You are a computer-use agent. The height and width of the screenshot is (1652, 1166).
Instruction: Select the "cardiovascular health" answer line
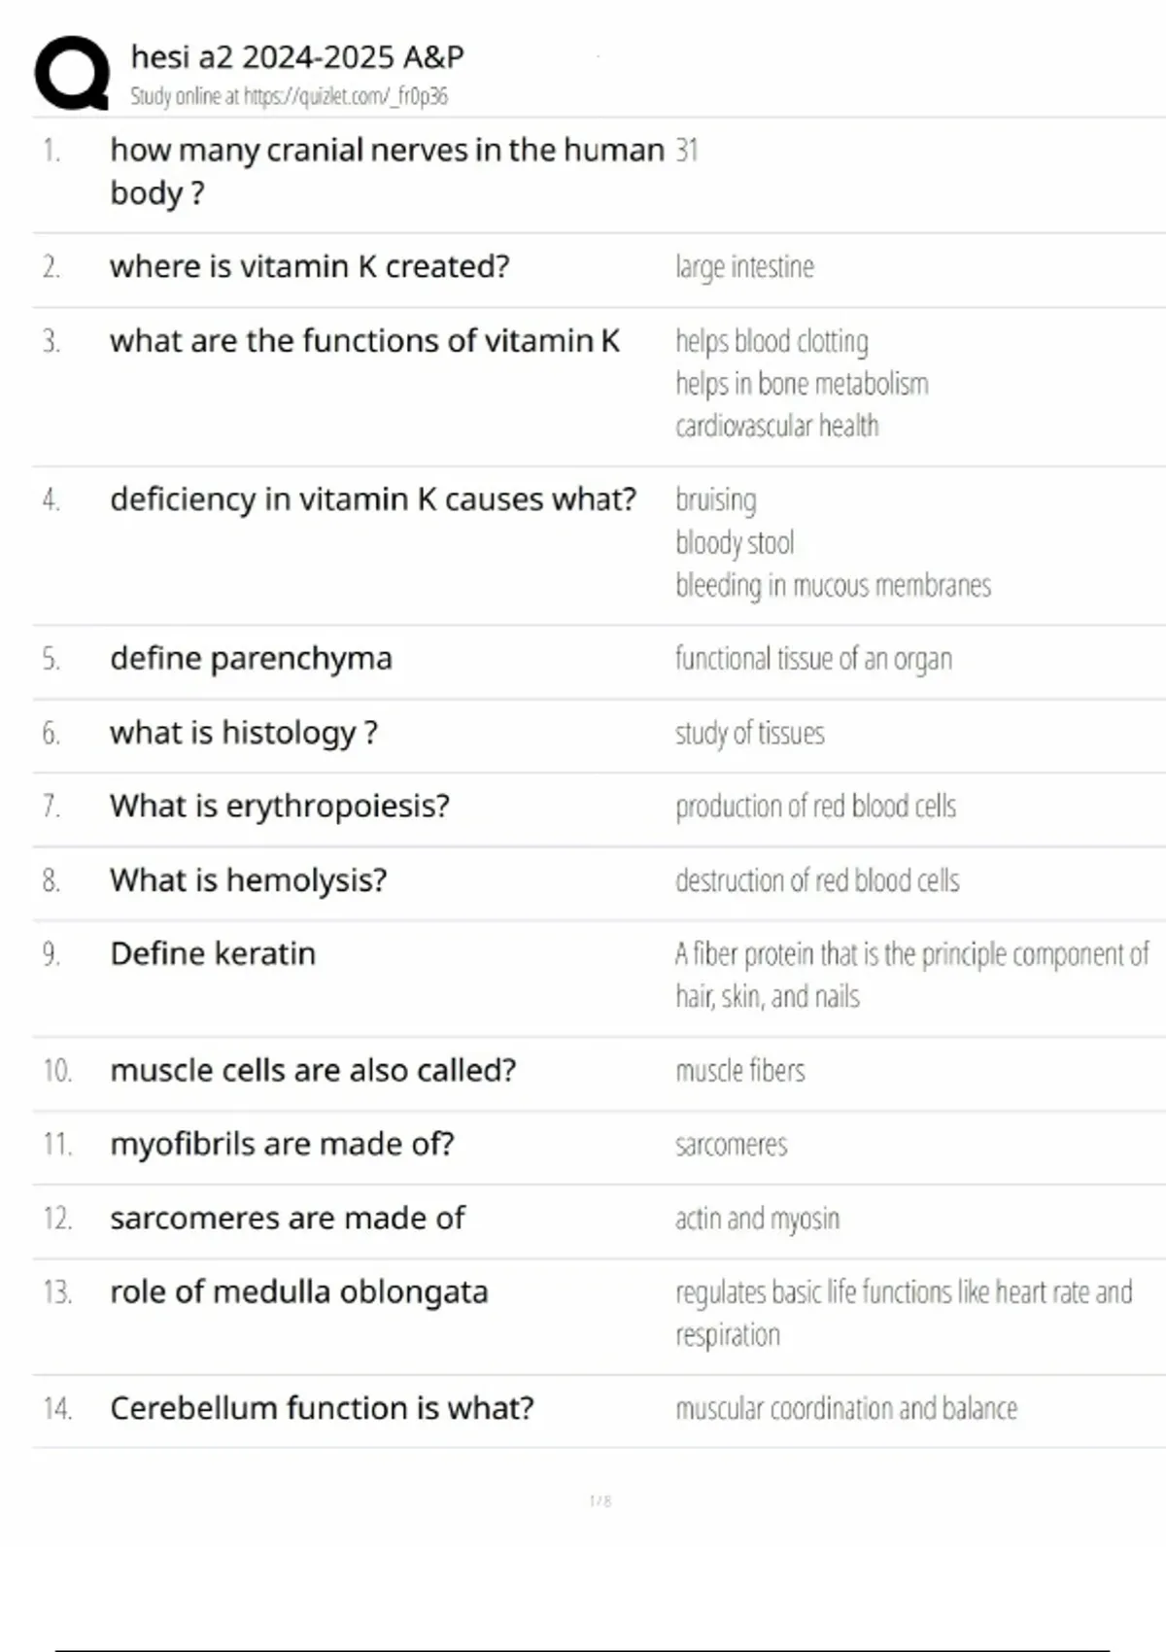(776, 426)
